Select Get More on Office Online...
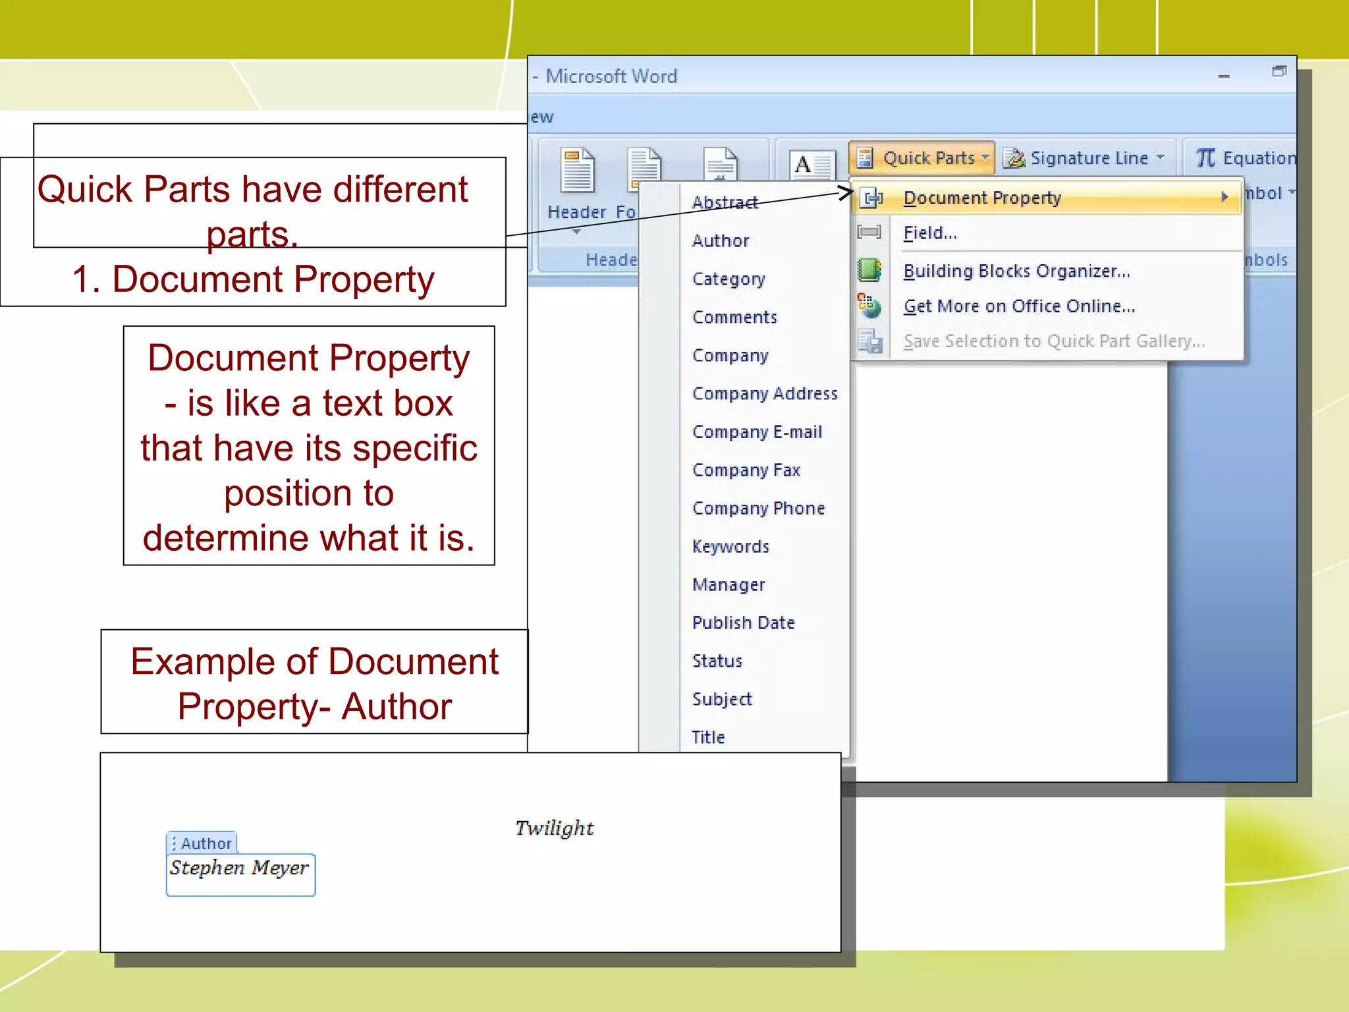 coord(1047,306)
